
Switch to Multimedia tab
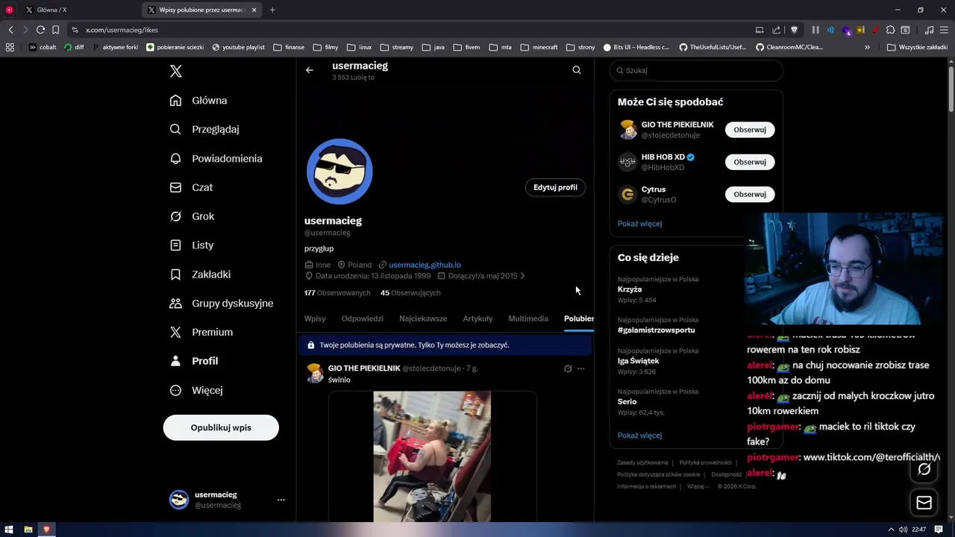(x=528, y=318)
